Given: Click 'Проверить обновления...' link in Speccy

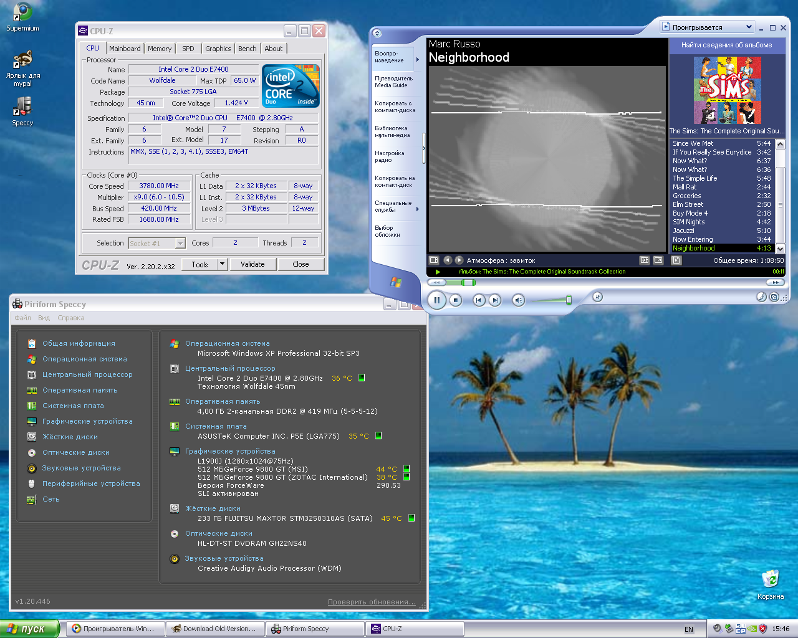Looking at the screenshot, I should coord(372,602).
